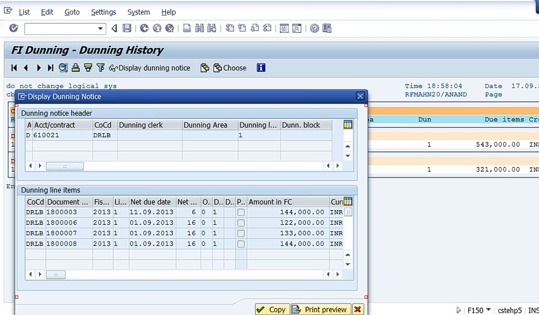The image size is (539, 315).
Task: Click the line items table vertical scroll down arrow
Action: pyautogui.click(x=348, y=264)
